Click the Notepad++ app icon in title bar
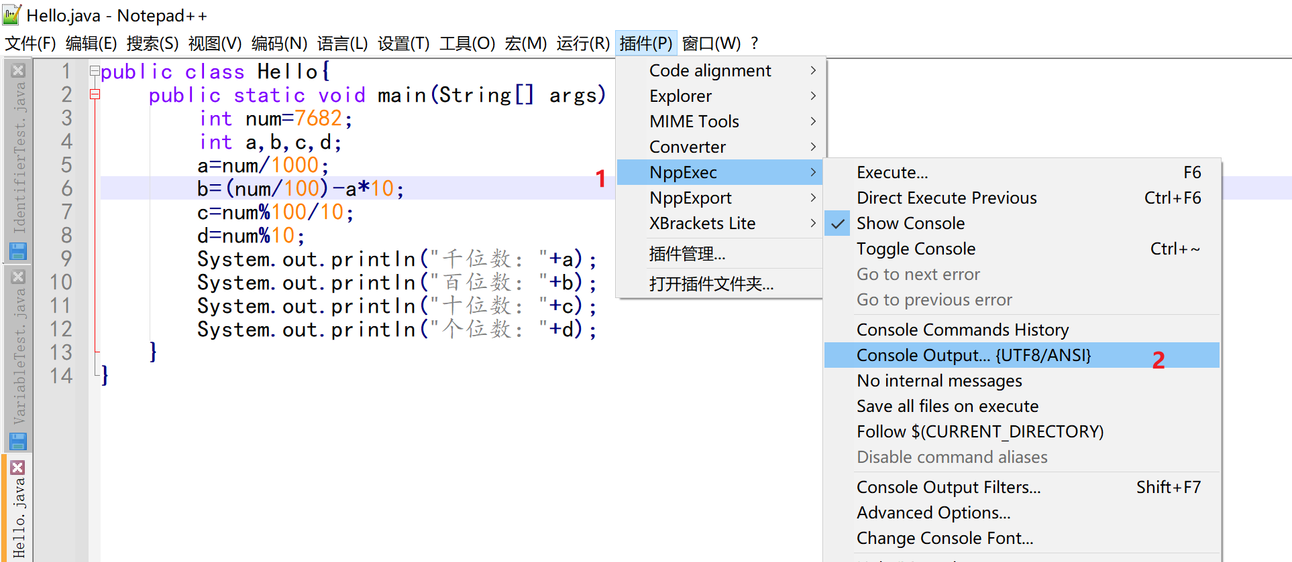Image resolution: width=1292 pixels, height=562 pixels. tap(11, 15)
